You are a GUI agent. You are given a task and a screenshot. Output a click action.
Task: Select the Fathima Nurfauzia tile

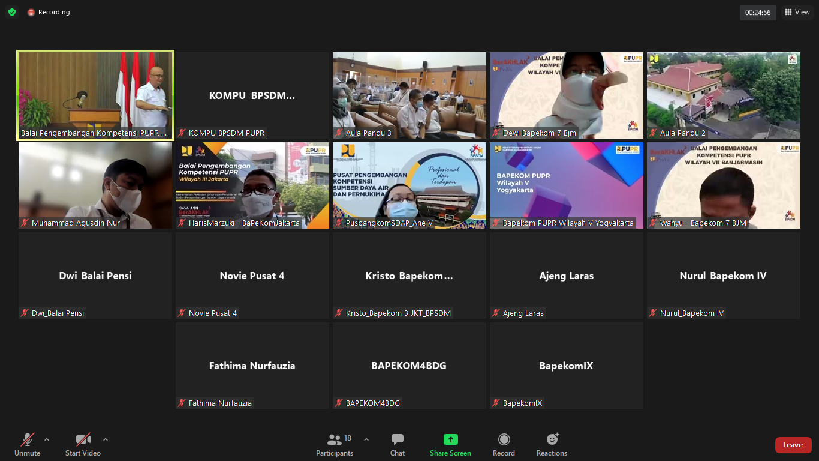click(252, 366)
